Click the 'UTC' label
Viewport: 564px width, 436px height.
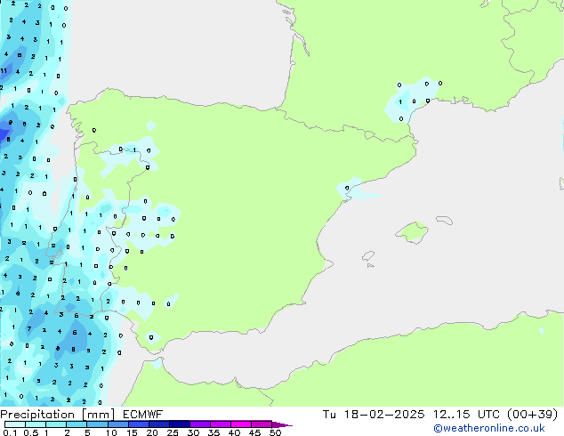coord(488,415)
